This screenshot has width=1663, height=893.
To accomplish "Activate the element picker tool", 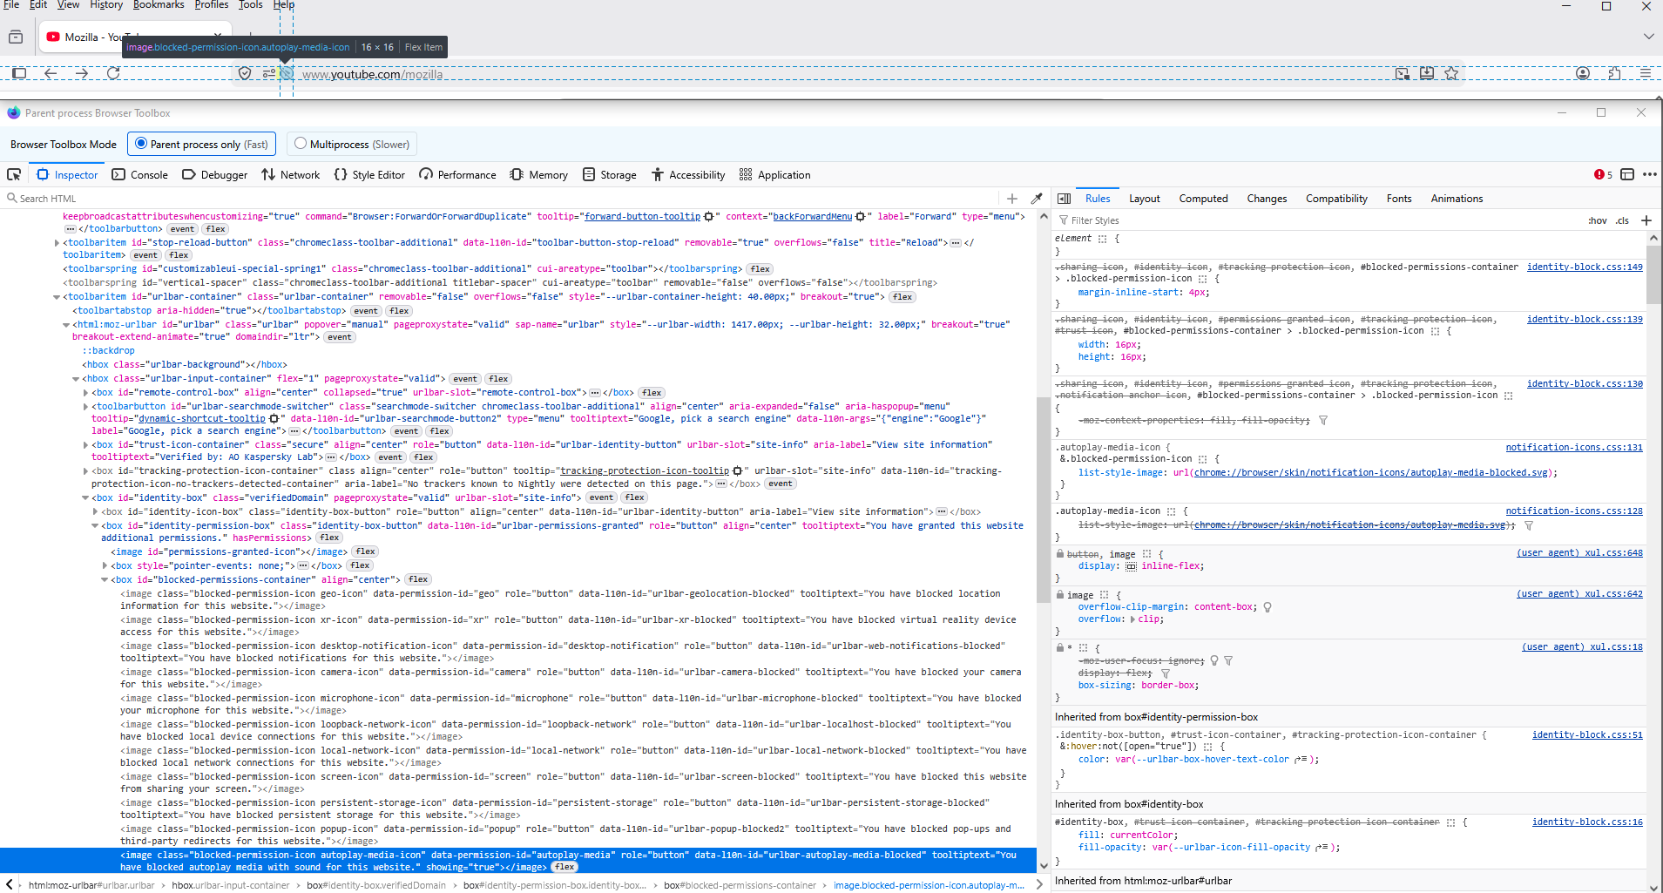I will coord(14,174).
